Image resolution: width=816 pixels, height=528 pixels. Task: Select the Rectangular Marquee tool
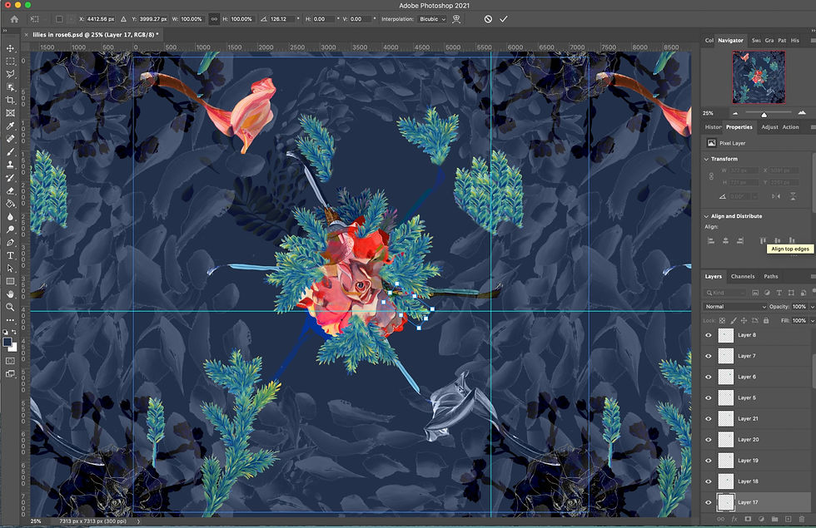[x=10, y=62]
